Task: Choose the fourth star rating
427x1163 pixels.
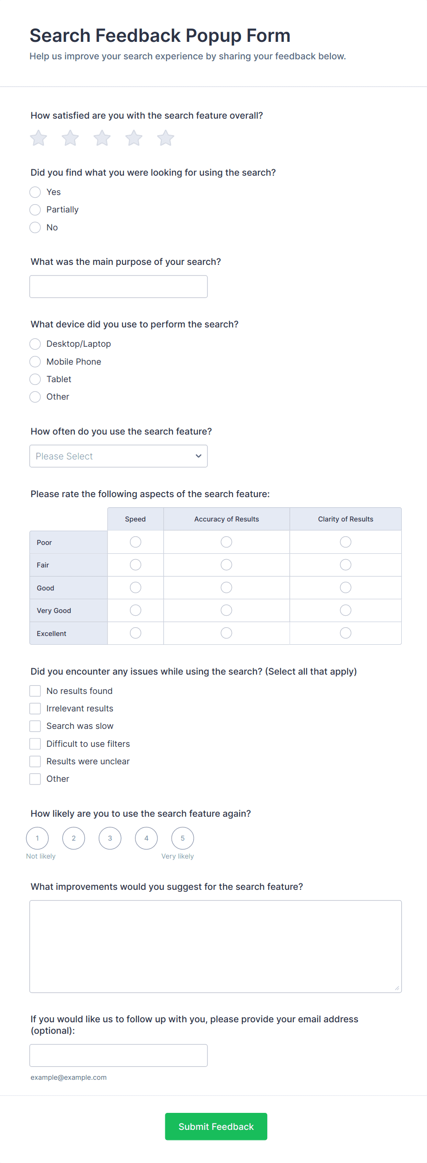Action: click(x=134, y=138)
